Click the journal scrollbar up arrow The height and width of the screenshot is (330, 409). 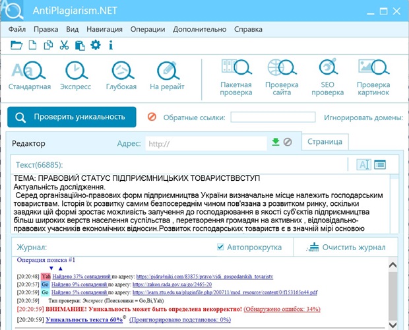(393, 265)
